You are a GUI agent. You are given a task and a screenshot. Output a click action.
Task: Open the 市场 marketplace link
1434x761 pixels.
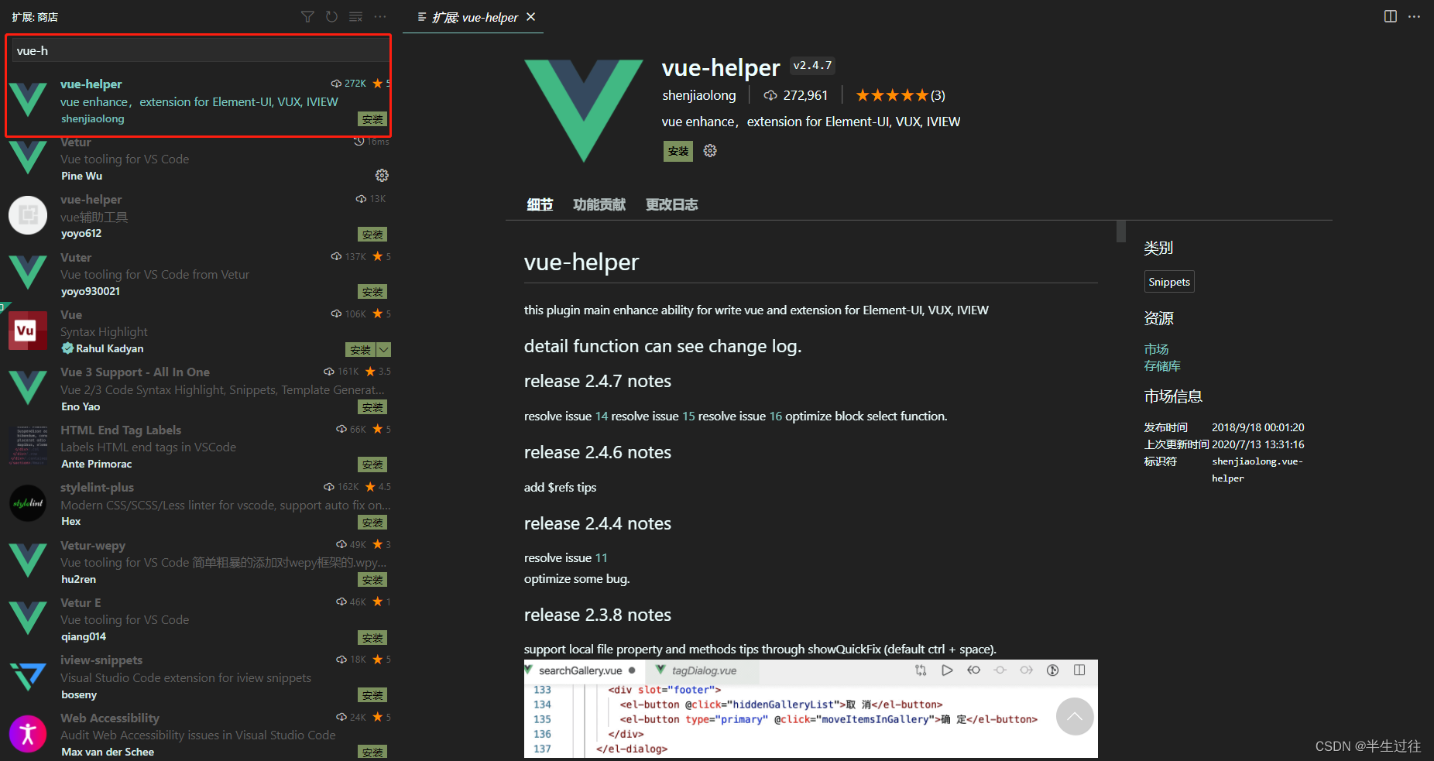tap(1157, 349)
